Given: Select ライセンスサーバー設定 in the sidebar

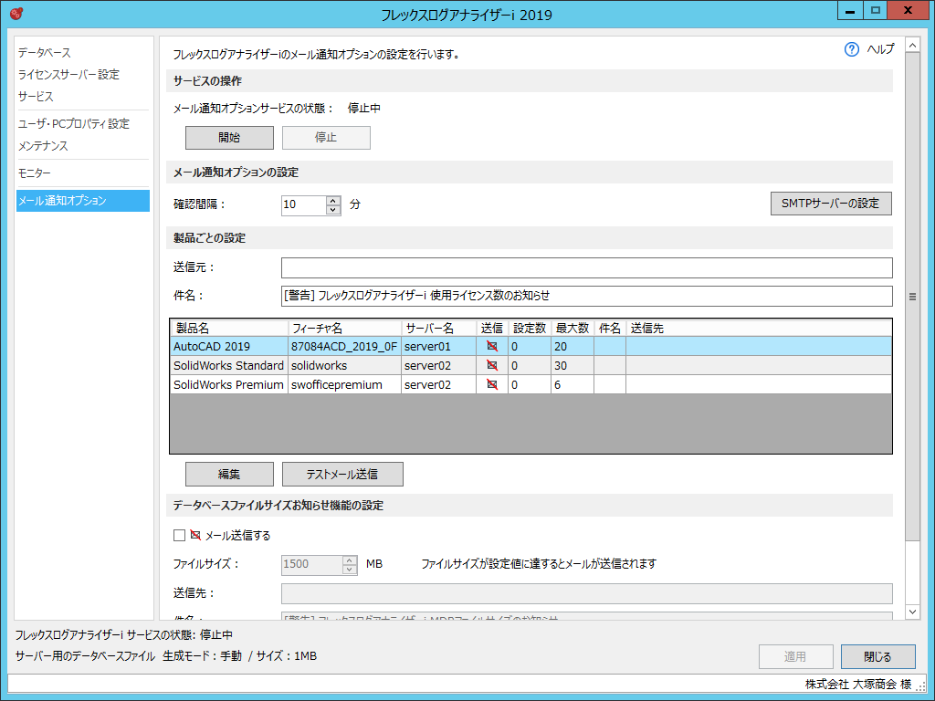Looking at the screenshot, I should pyautogui.click(x=68, y=75).
